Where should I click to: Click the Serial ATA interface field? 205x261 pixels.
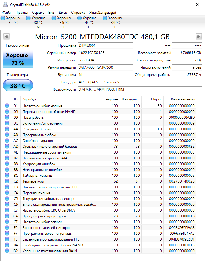[x=105, y=60]
